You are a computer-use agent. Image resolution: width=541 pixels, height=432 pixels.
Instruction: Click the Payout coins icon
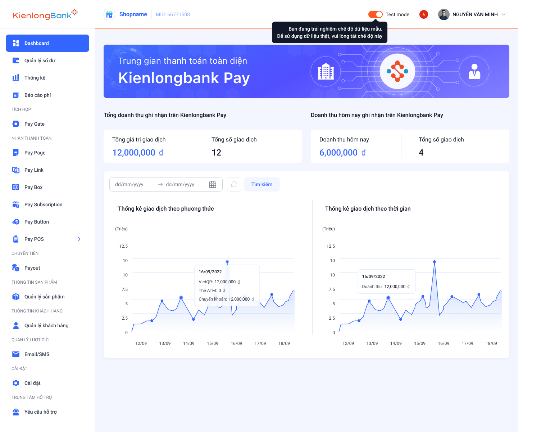[x=16, y=268]
